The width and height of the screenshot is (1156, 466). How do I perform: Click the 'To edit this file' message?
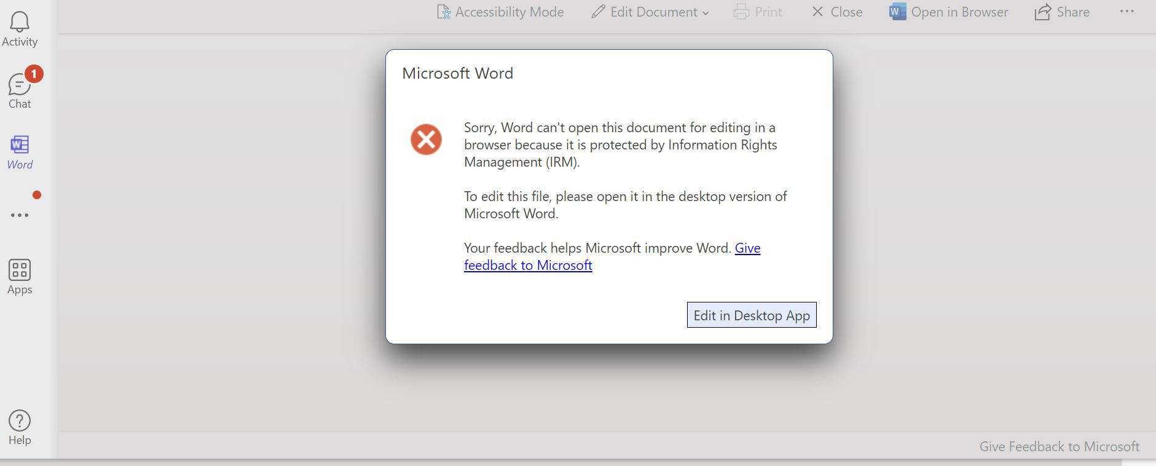(626, 205)
